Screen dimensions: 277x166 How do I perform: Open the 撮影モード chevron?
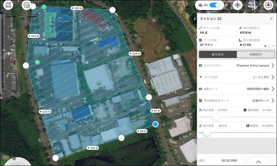pyautogui.click(x=273, y=89)
